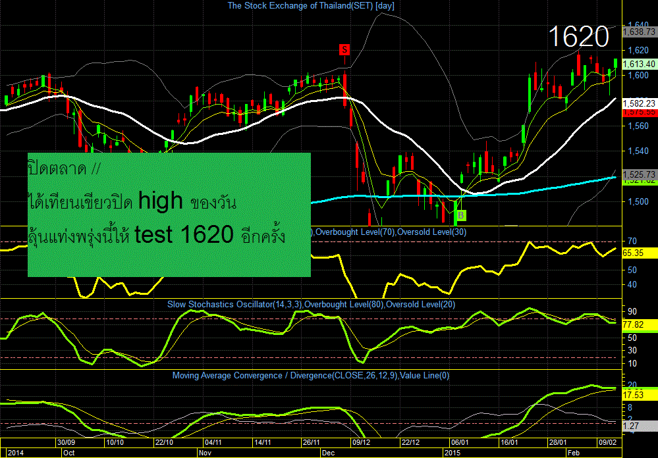Click the 14/11 date on time axis
Screen dimensions: 658x458
tap(262, 442)
